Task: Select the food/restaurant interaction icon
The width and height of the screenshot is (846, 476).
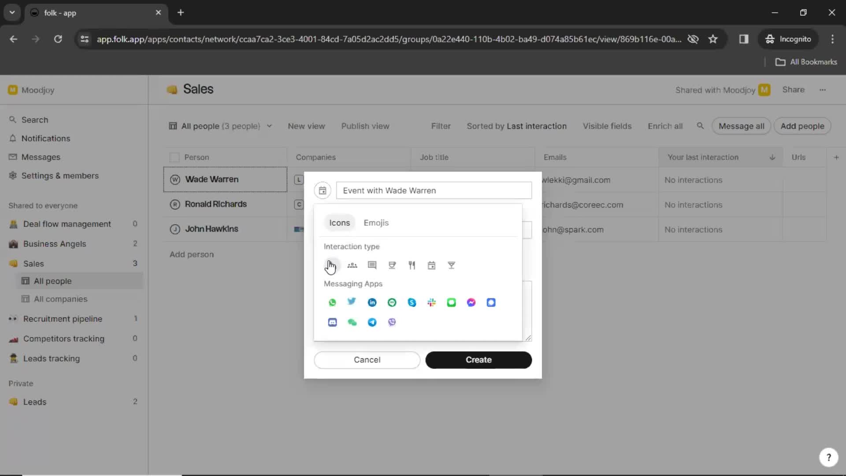Action: coord(412,264)
